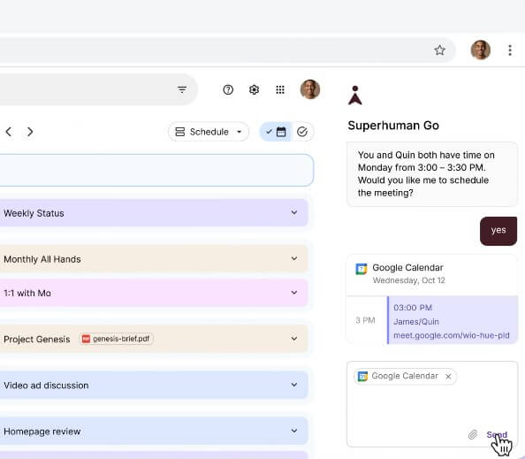Bookmark this page with the star icon
Viewport: 525px width, 459px height.
[x=439, y=50]
